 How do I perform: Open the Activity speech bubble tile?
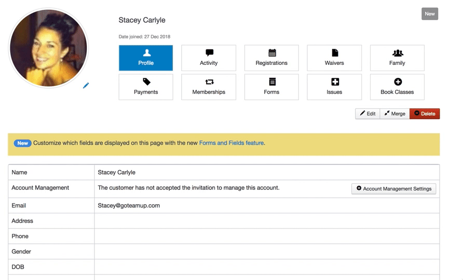point(209,58)
